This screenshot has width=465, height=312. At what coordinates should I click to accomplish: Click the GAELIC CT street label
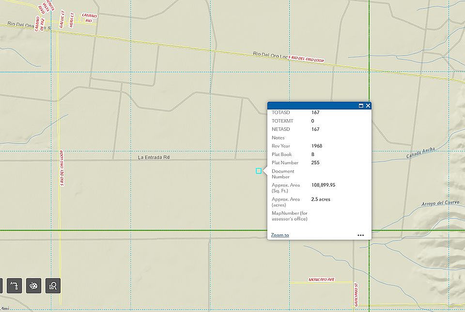pyautogui.click(x=62, y=19)
